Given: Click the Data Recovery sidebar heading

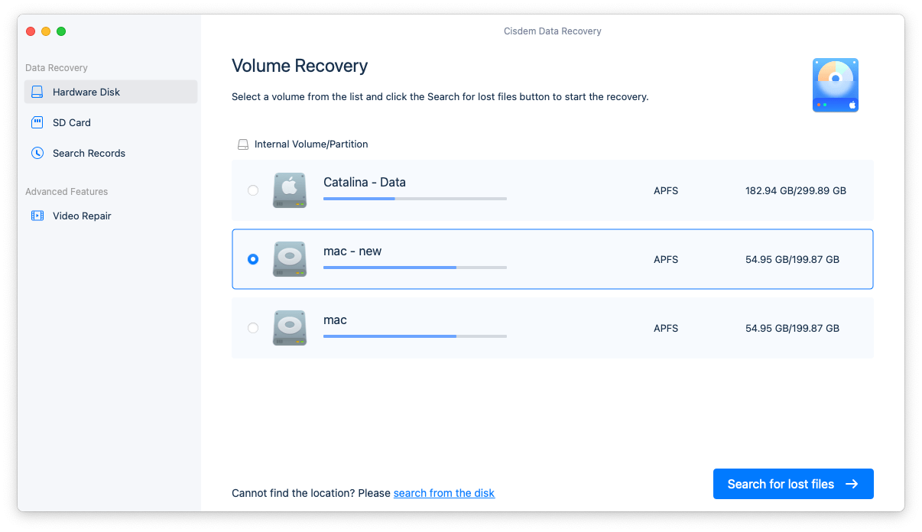Looking at the screenshot, I should click(x=57, y=68).
